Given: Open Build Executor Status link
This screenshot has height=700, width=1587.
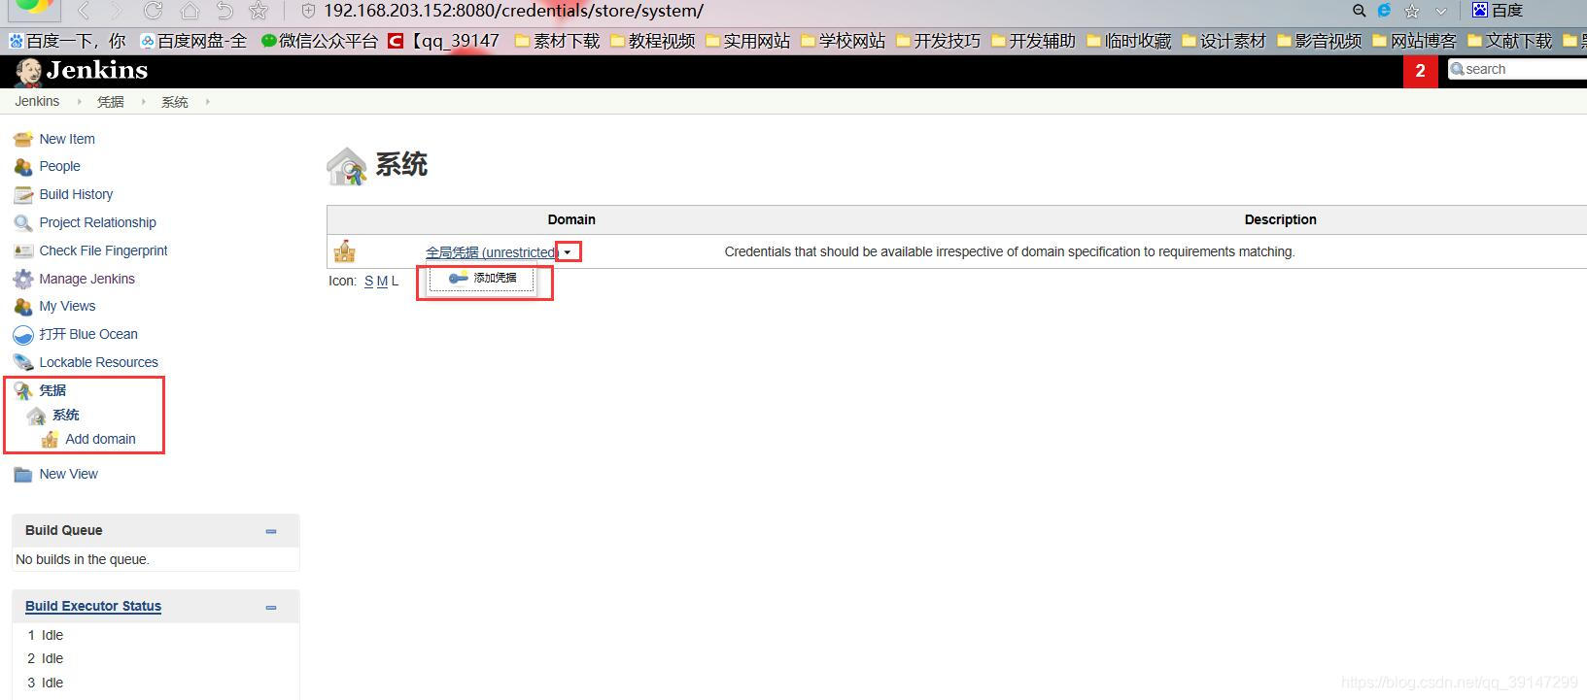Looking at the screenshot, I should pos(93,606).
